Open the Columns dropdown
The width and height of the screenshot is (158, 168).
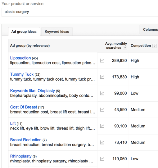[x=149, y=29]
